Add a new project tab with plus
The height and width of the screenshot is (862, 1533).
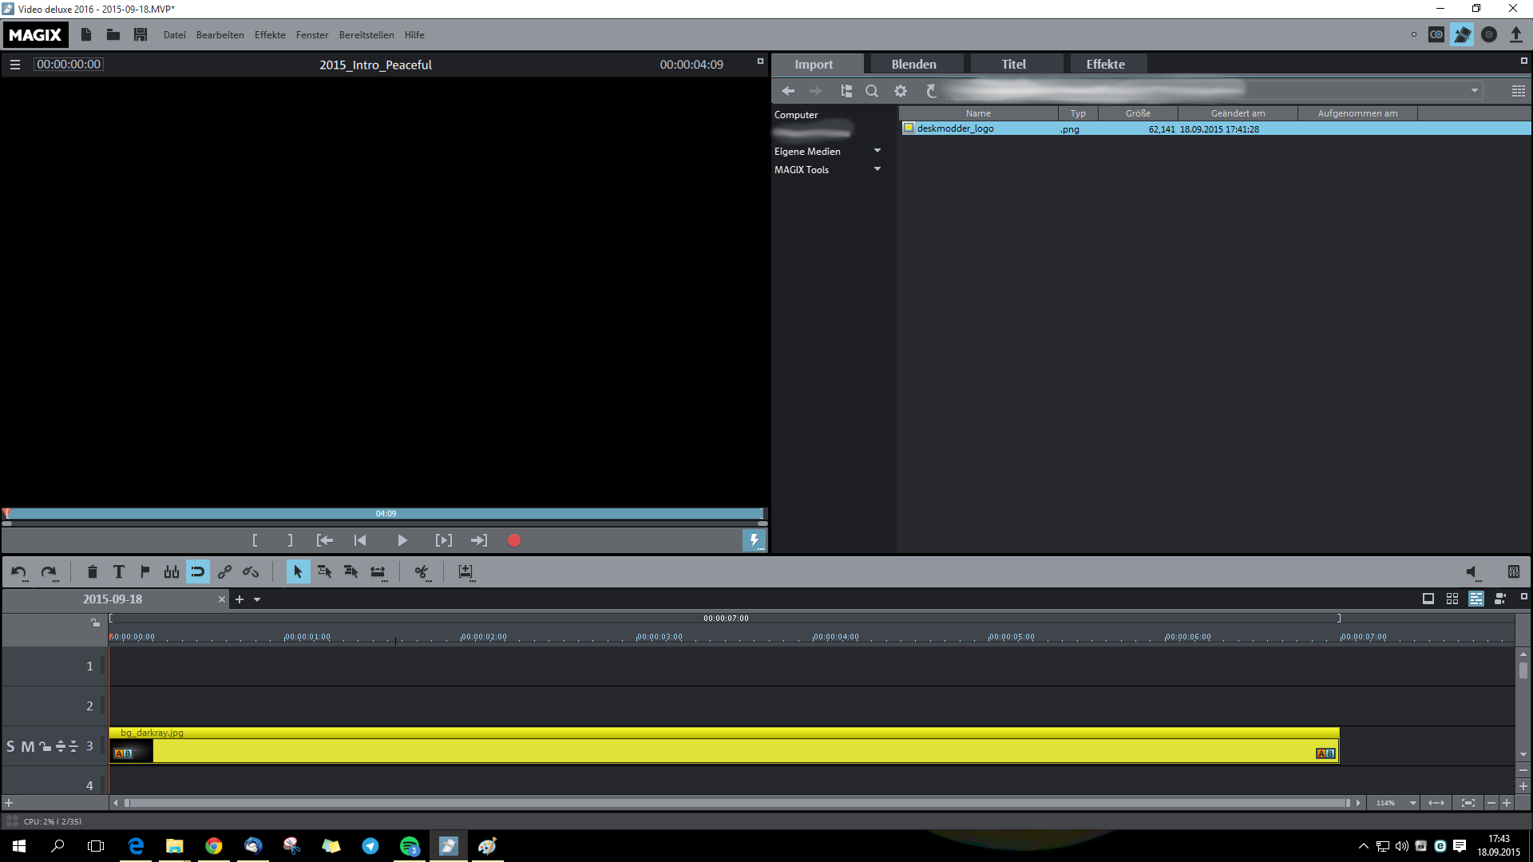[239, 599]
